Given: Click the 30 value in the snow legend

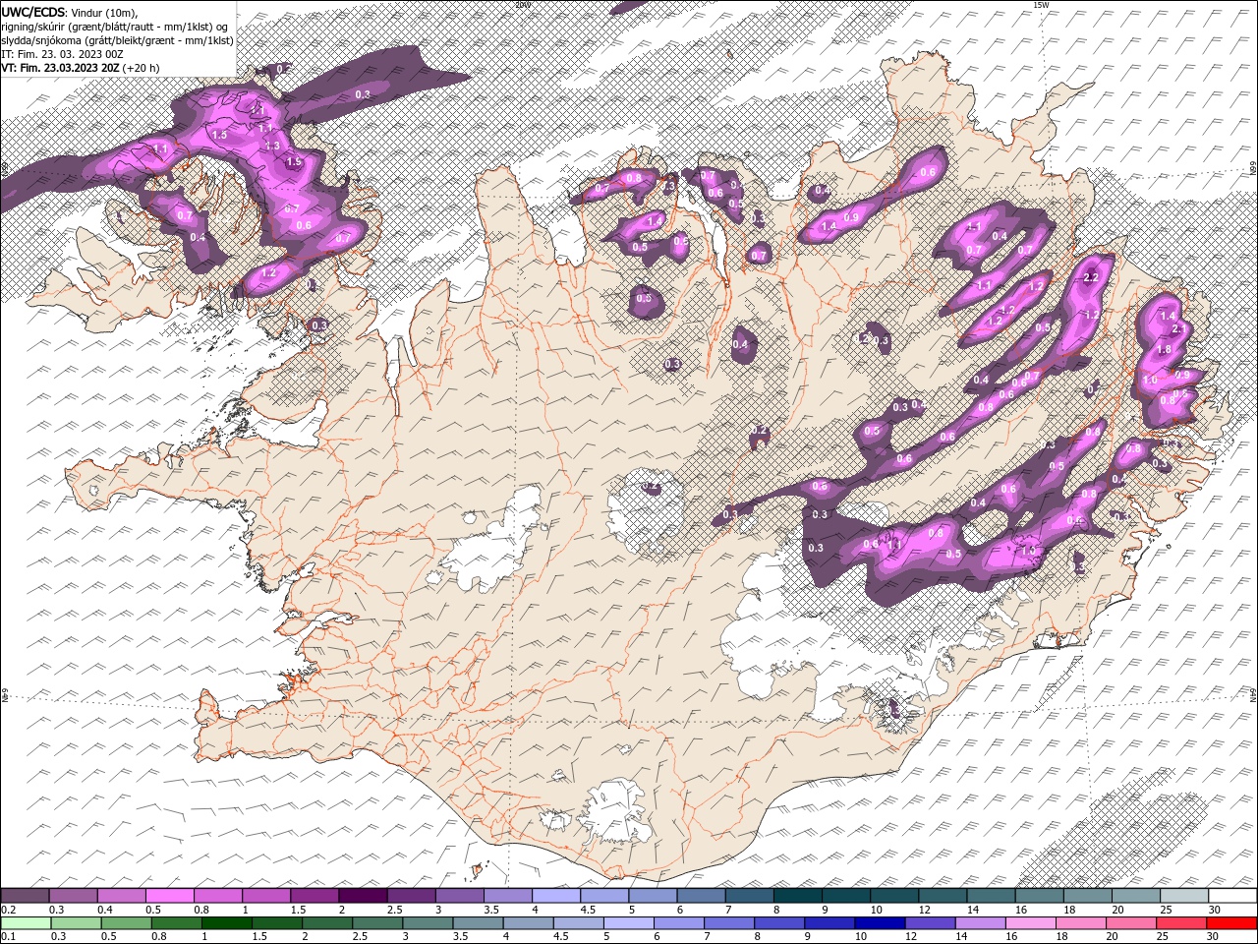Looking at the screenshot, I should [x=1215, y=910].
